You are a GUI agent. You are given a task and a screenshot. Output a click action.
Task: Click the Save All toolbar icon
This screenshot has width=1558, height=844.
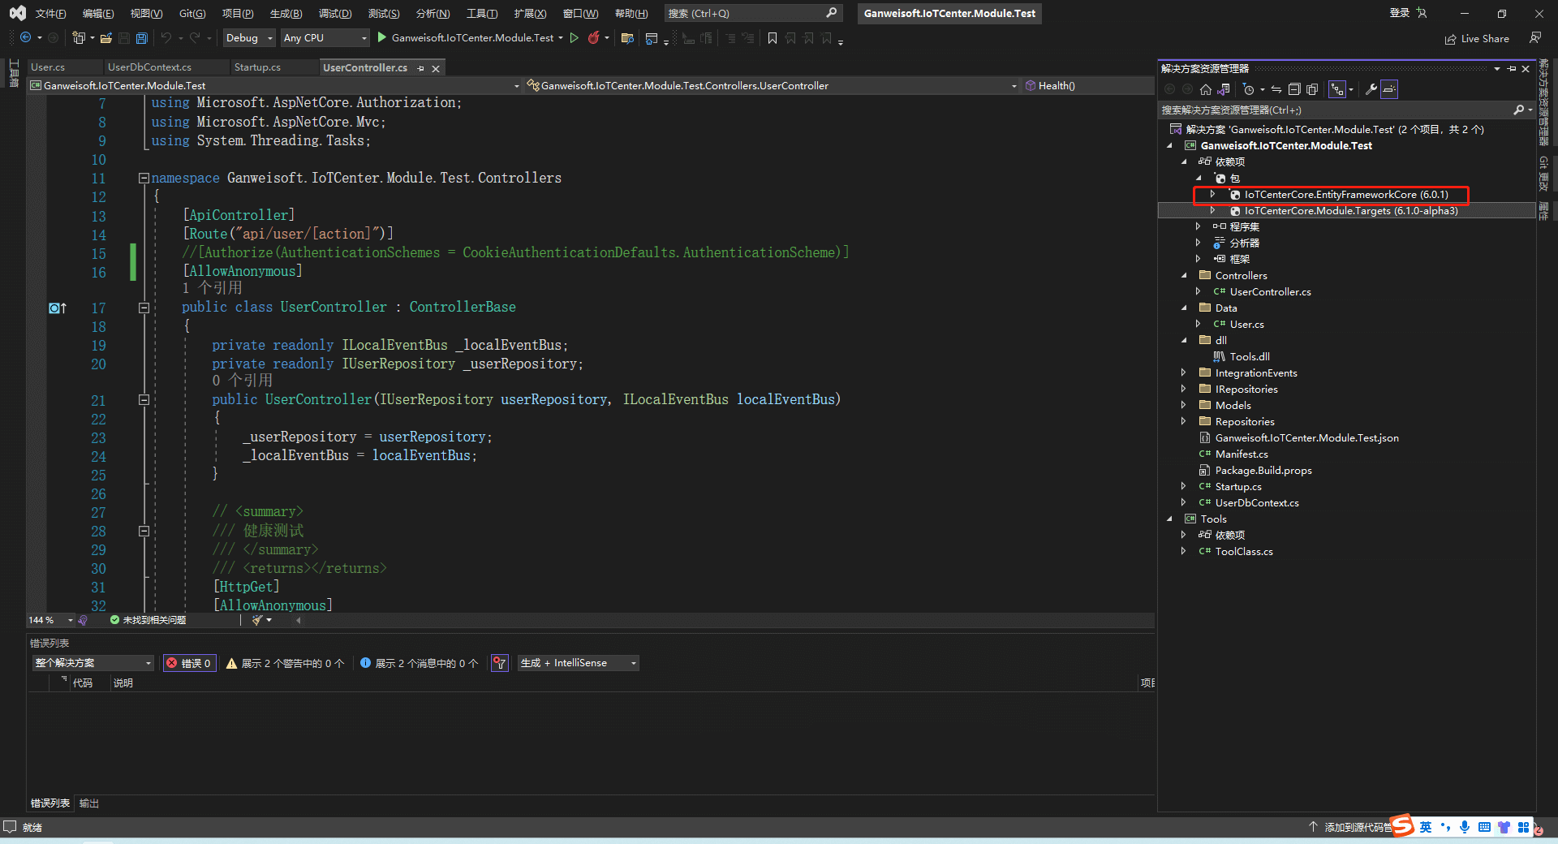[142, 38]
